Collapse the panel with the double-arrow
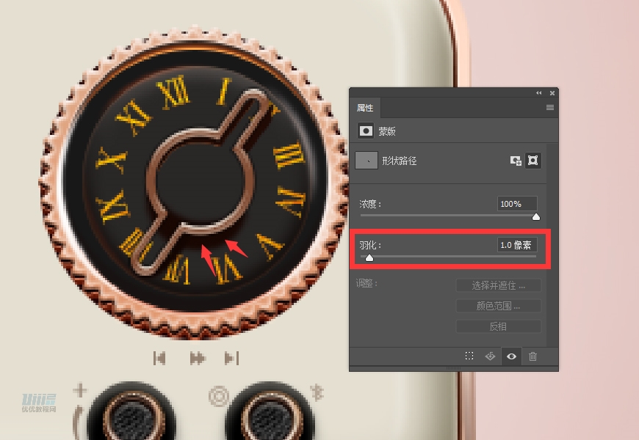This screenshot has height=440, width=639. [x=539, y=93]
